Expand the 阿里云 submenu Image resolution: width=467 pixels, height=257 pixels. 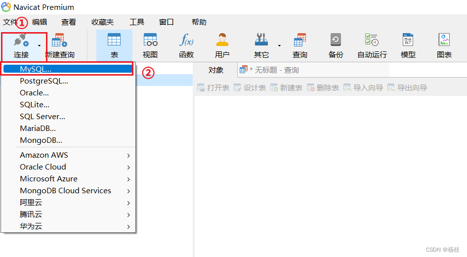coord(68,203)
